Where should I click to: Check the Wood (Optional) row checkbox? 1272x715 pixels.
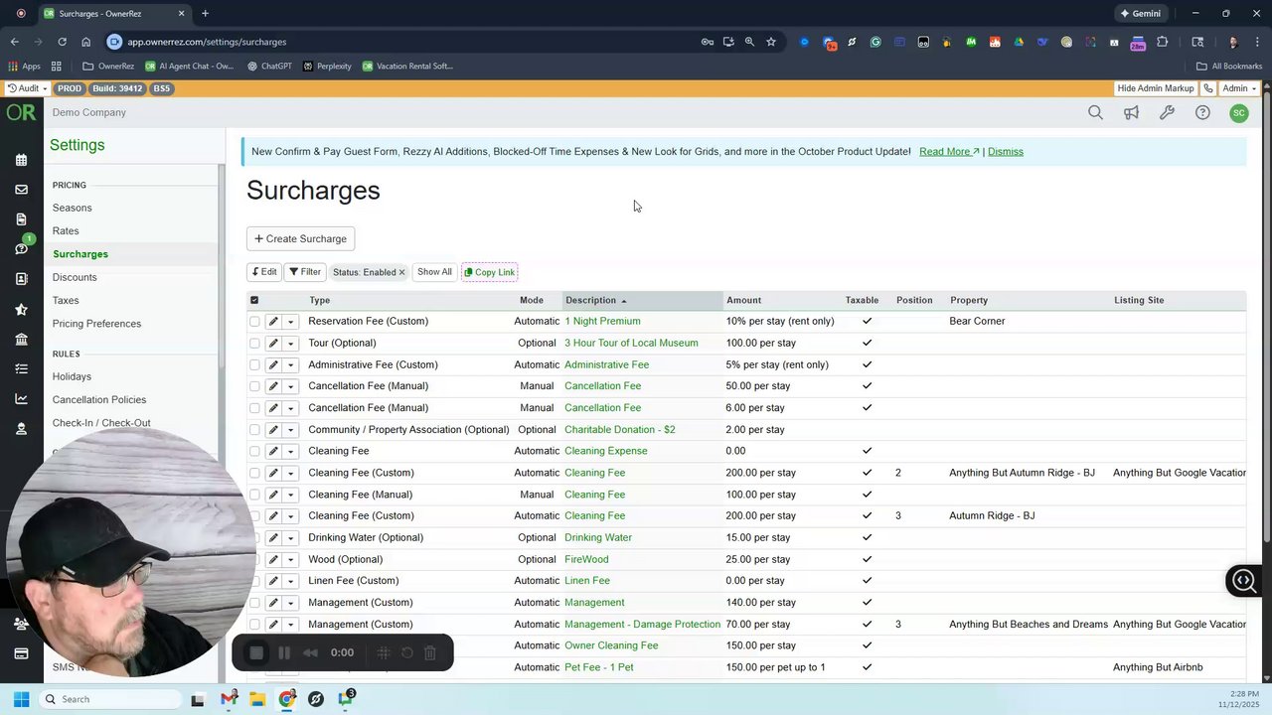pos(254,560)
